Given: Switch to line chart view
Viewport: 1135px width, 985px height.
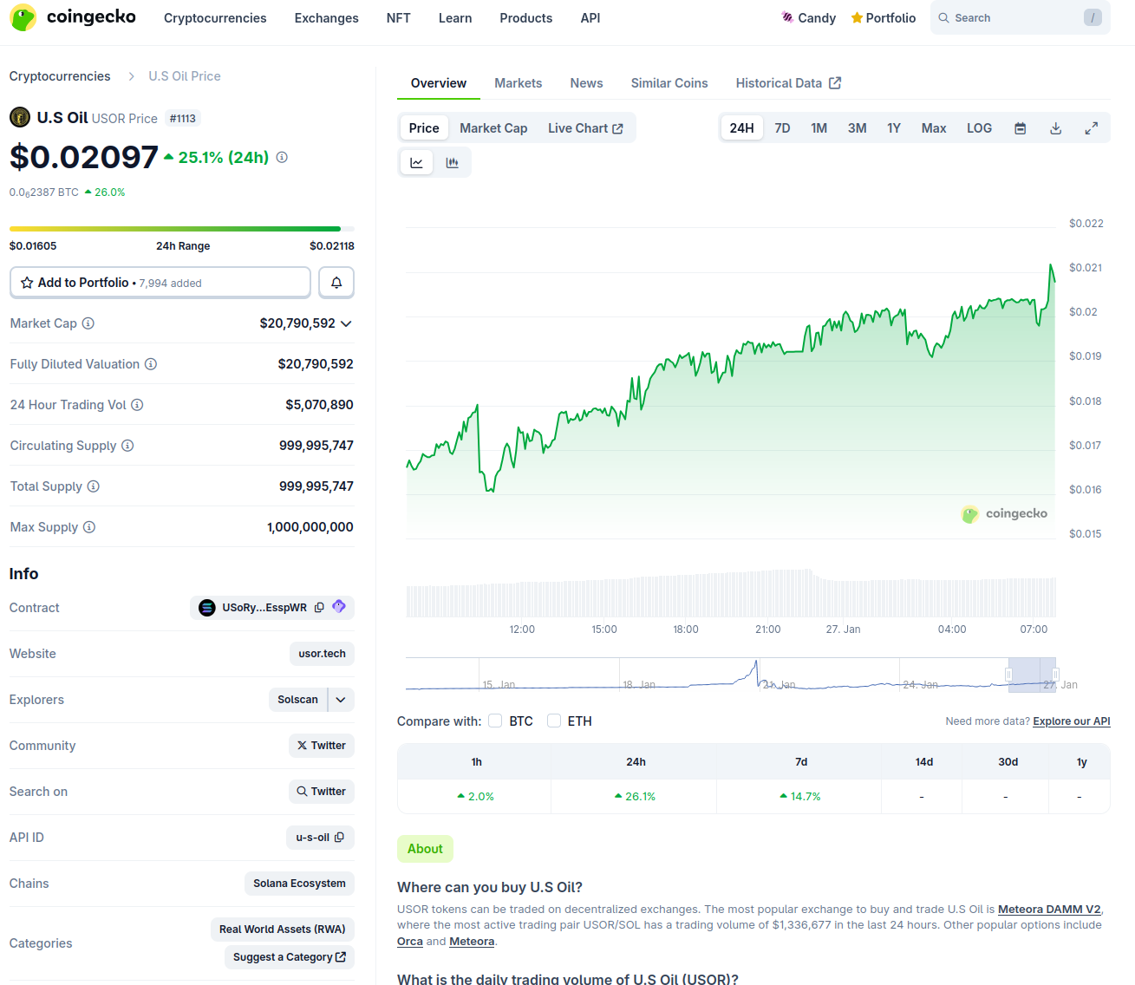Looking at the screenshot, I should (416, 162).
